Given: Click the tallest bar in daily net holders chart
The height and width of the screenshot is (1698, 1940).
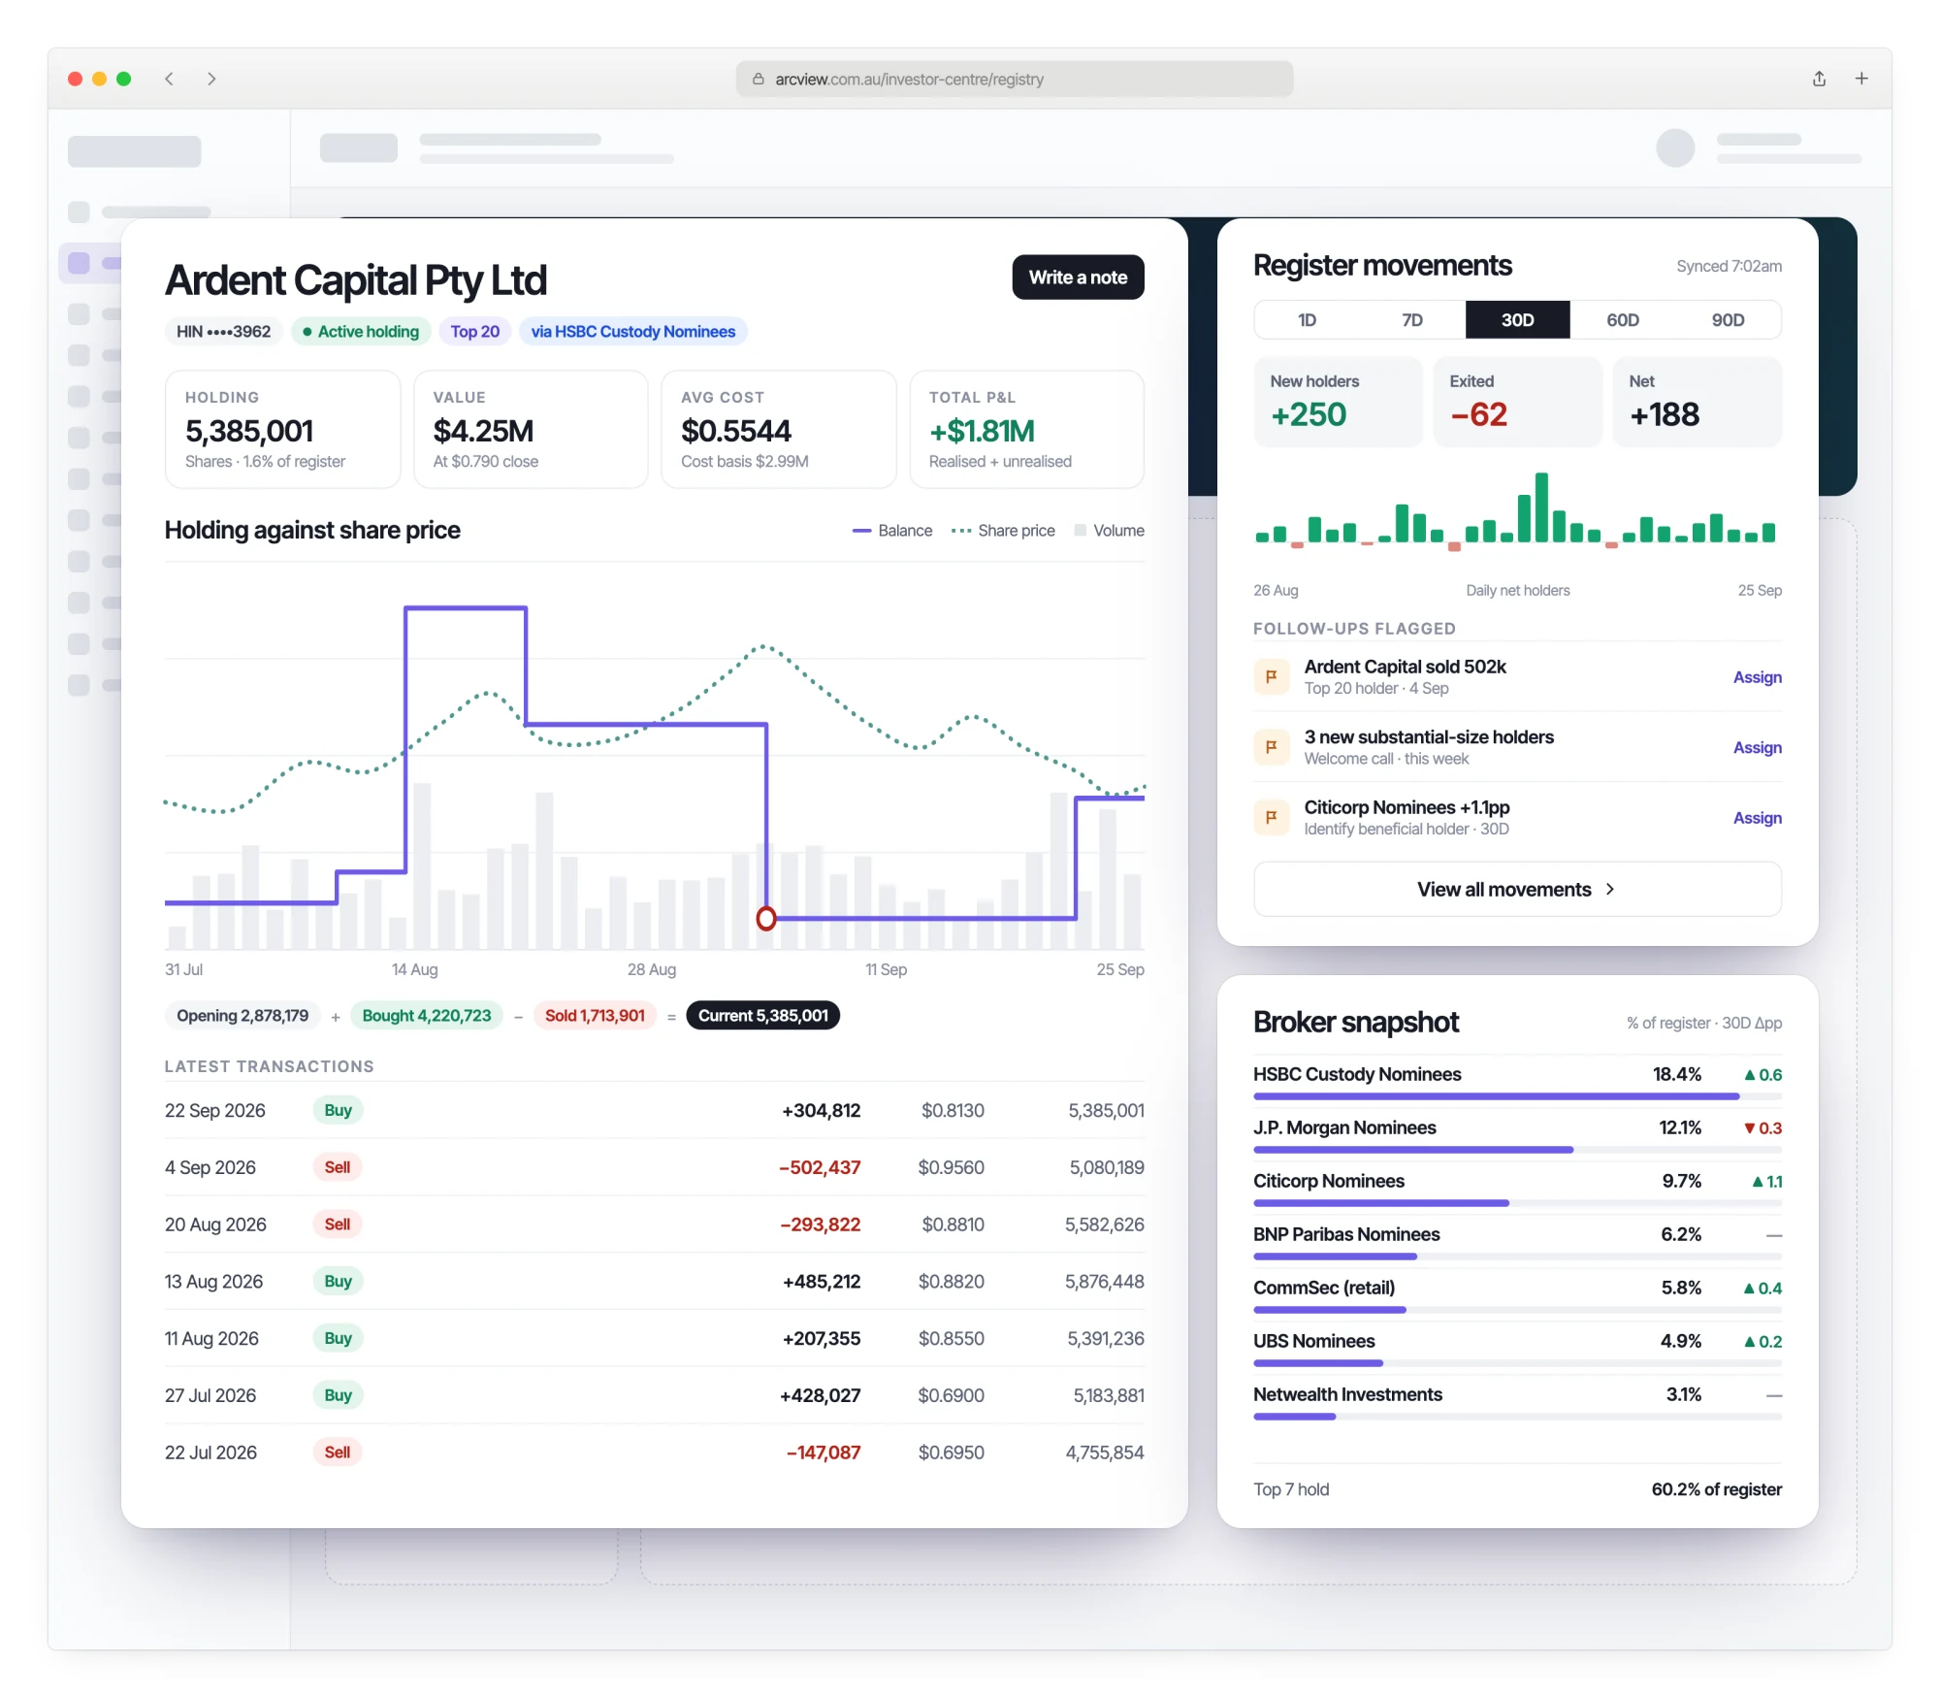Looking at the screenshot, I should click(x=1541, y=507).
